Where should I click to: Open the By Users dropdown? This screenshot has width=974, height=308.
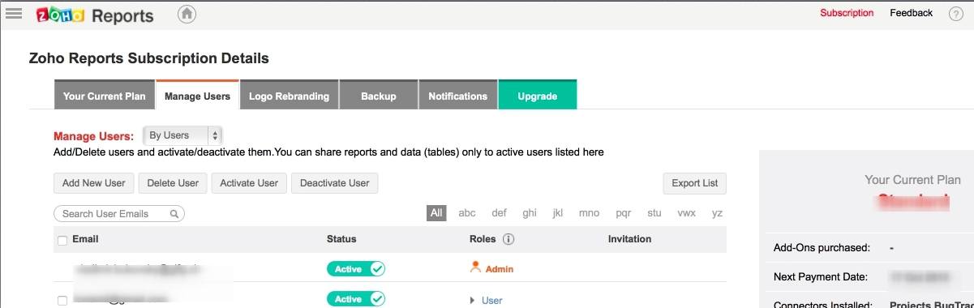click(182, 135)
